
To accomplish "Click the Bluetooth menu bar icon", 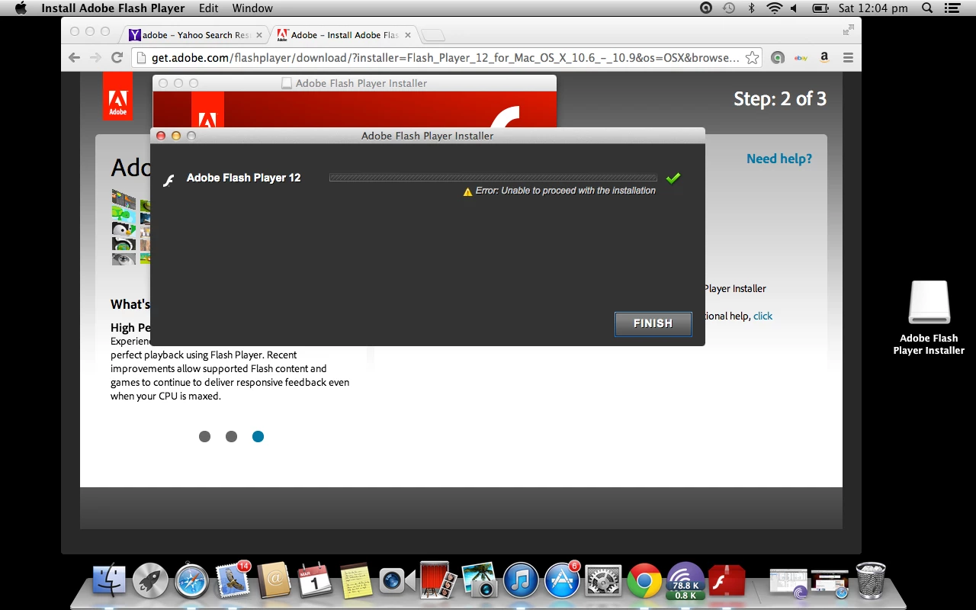I will pos(751,8).
